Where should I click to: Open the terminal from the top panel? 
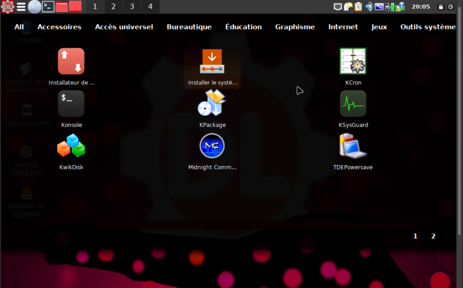[49, 7]
